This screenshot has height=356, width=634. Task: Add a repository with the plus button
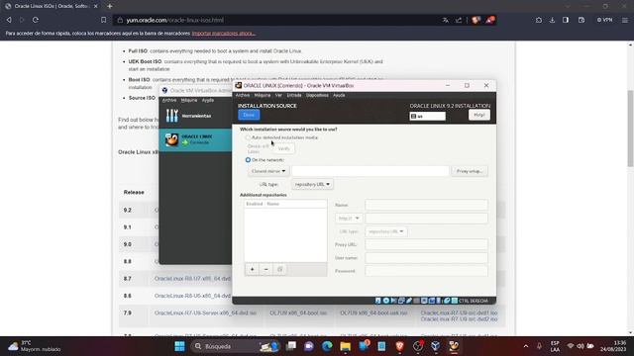click(x=252, y=269)
